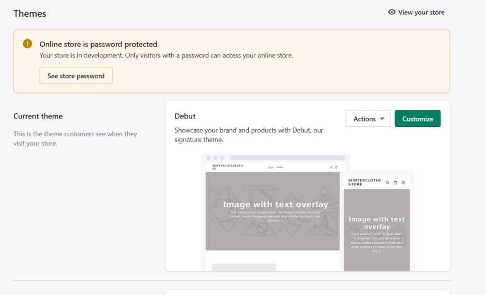This screenshot has width=486, height=295.
Task: Click the search icon in desktop theme preview
Action: (x=331, y=168)
